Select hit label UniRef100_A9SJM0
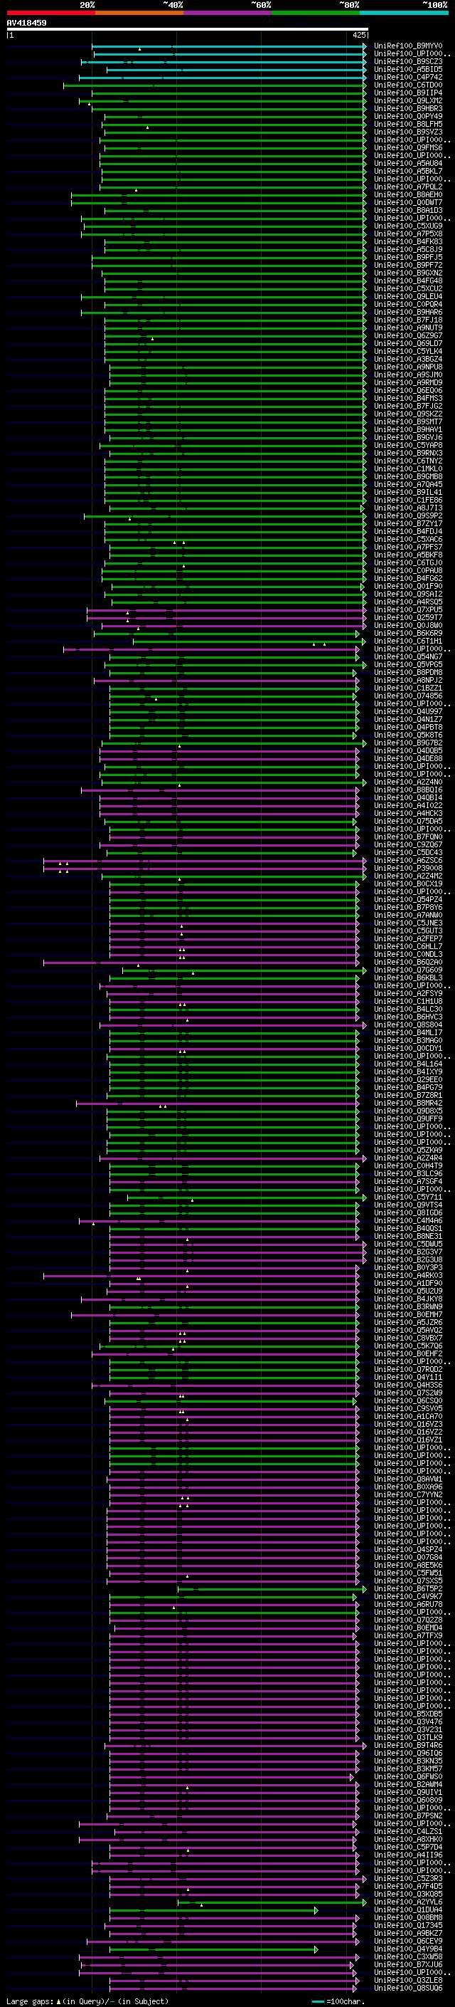 click(x=408, y=374)
